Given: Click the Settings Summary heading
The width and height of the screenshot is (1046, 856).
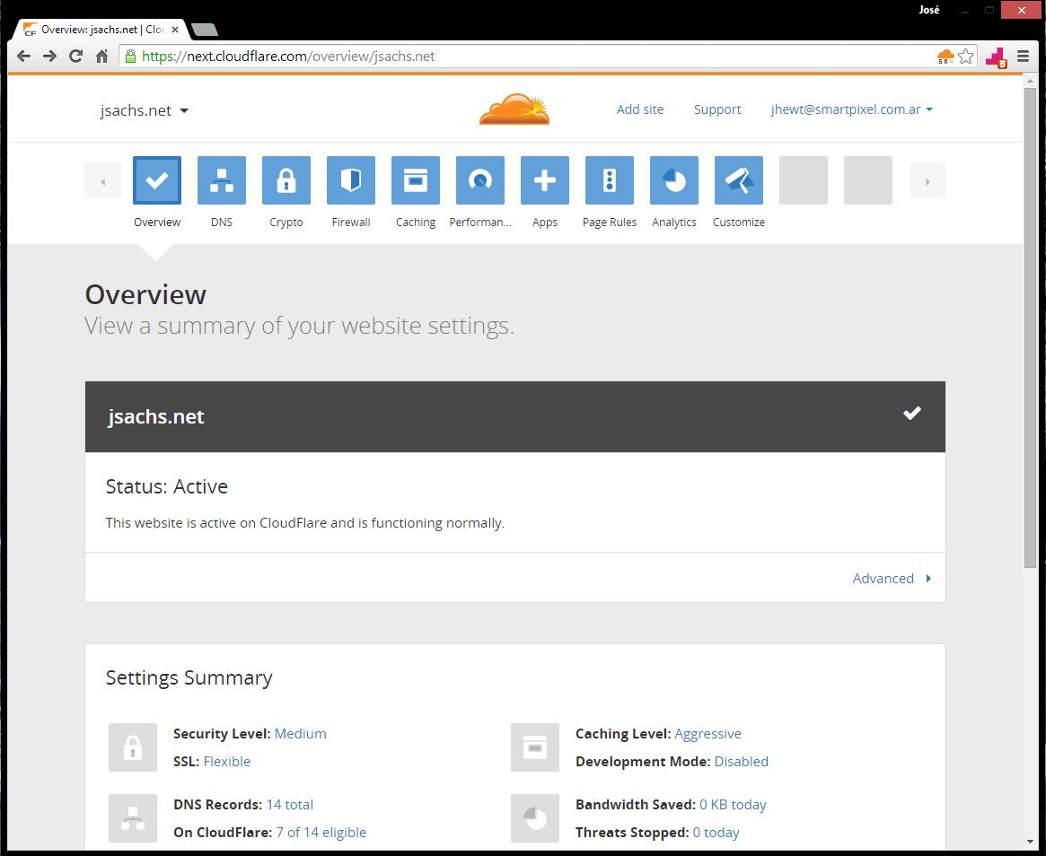Looking at the screenshot, I should (189, 677).
